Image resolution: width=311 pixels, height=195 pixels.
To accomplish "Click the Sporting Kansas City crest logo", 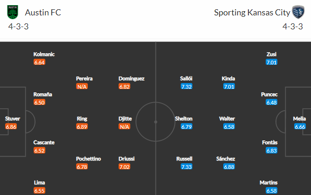I will (298, 12).
